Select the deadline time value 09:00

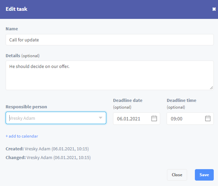(176, 119)
